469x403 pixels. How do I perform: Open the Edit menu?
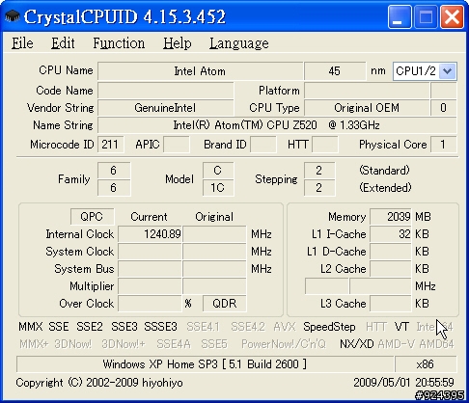(63, 43)
